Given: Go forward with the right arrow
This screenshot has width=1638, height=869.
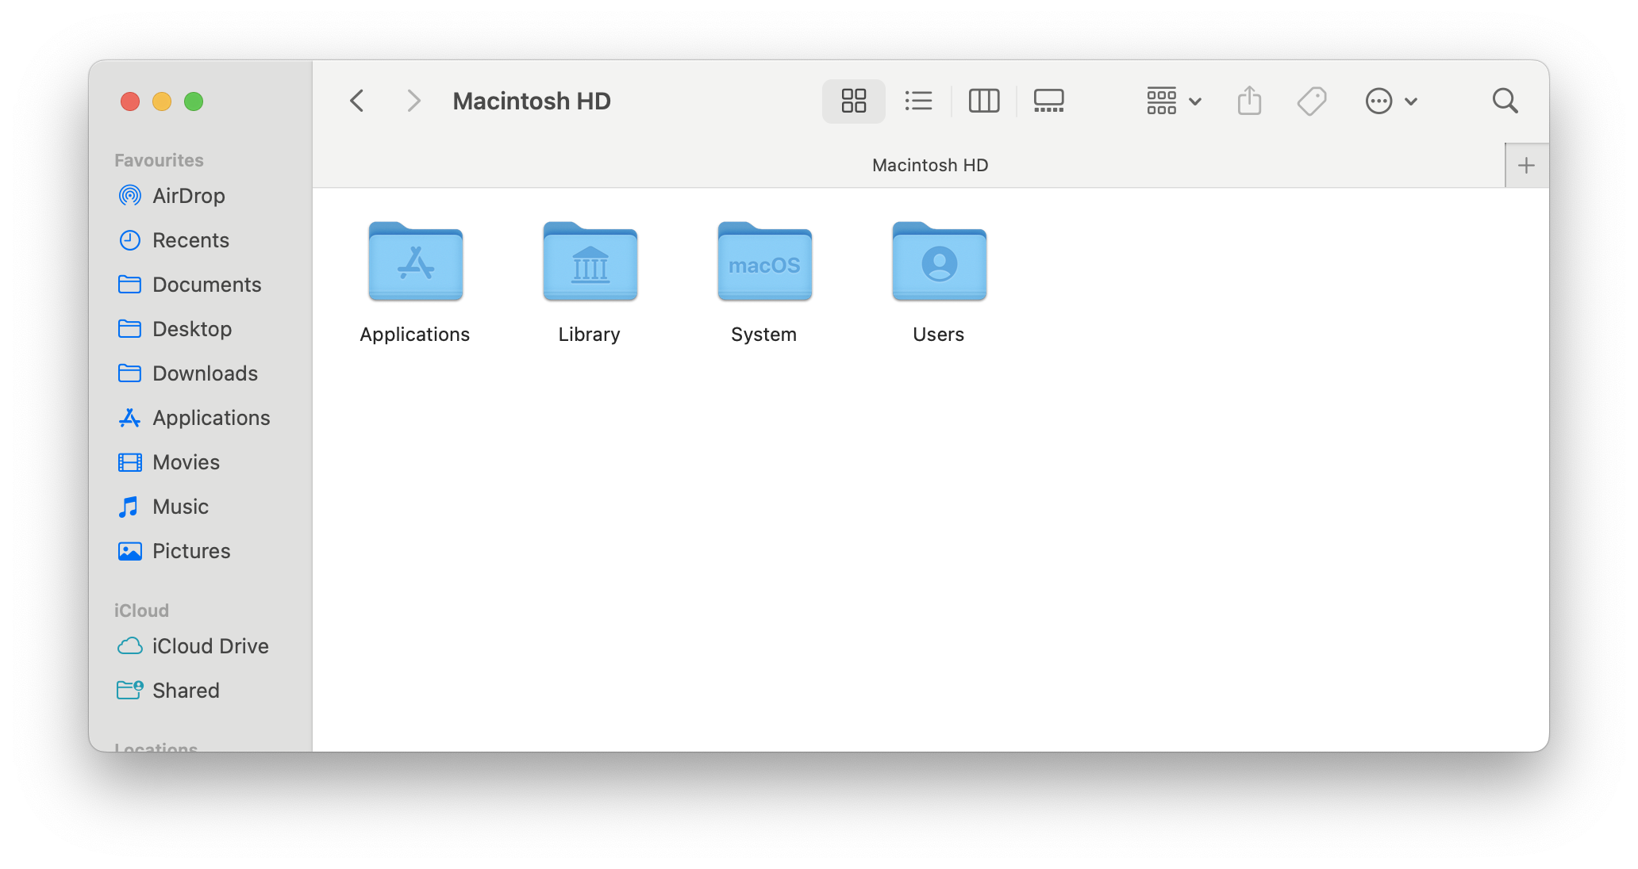Looking at the screenshot, I should click(x=413, y=101).
